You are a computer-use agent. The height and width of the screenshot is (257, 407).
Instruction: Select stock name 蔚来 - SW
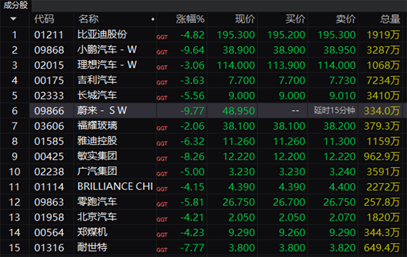(x=102, y=110)
